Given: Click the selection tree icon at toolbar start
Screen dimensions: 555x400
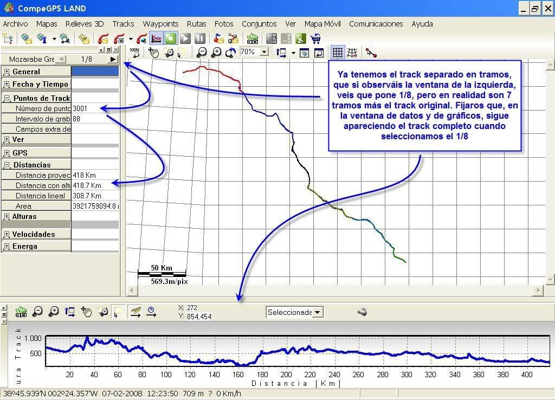Looking at the screenshot, I should point(8,38).
